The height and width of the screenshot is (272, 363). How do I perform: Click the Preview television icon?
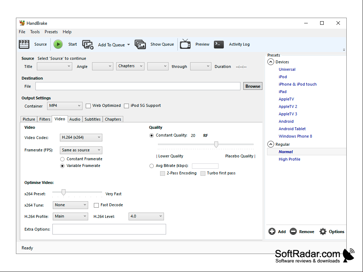185,44
